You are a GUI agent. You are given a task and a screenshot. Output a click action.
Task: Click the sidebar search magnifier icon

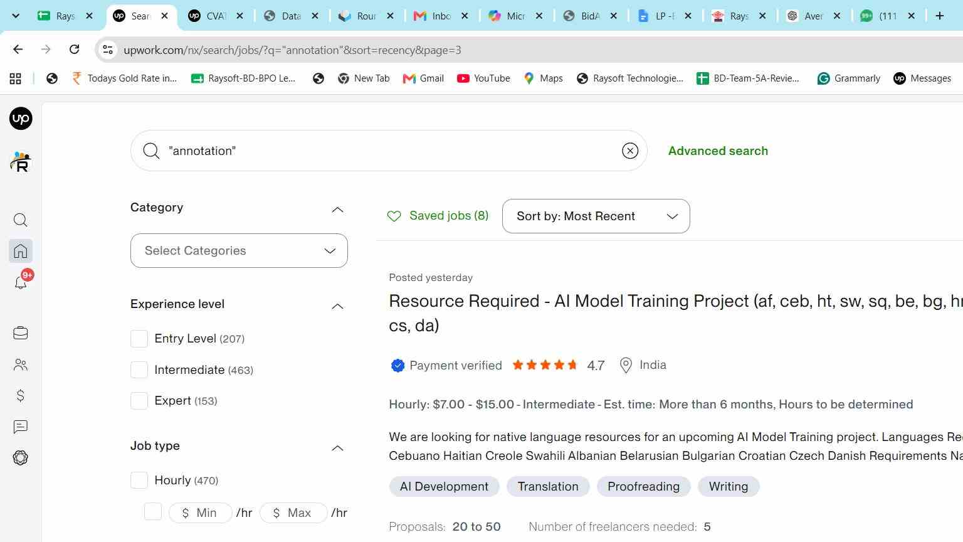point(21,220)
